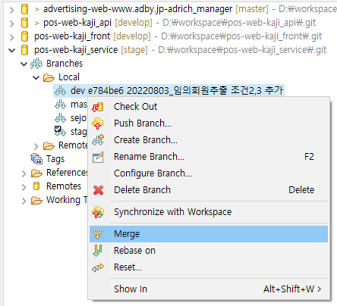Click the References folder icon
Image resolution: width=337 pixels, height=306 pixels.
36,173
